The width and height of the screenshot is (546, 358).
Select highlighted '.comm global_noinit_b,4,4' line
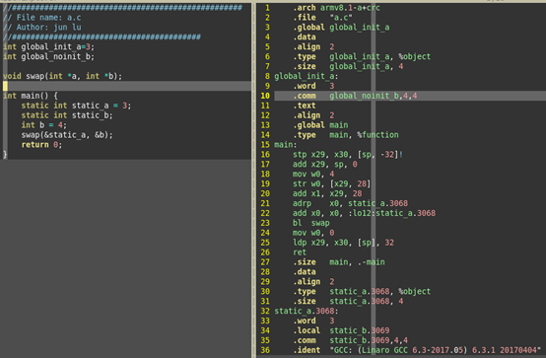[410, 96]
